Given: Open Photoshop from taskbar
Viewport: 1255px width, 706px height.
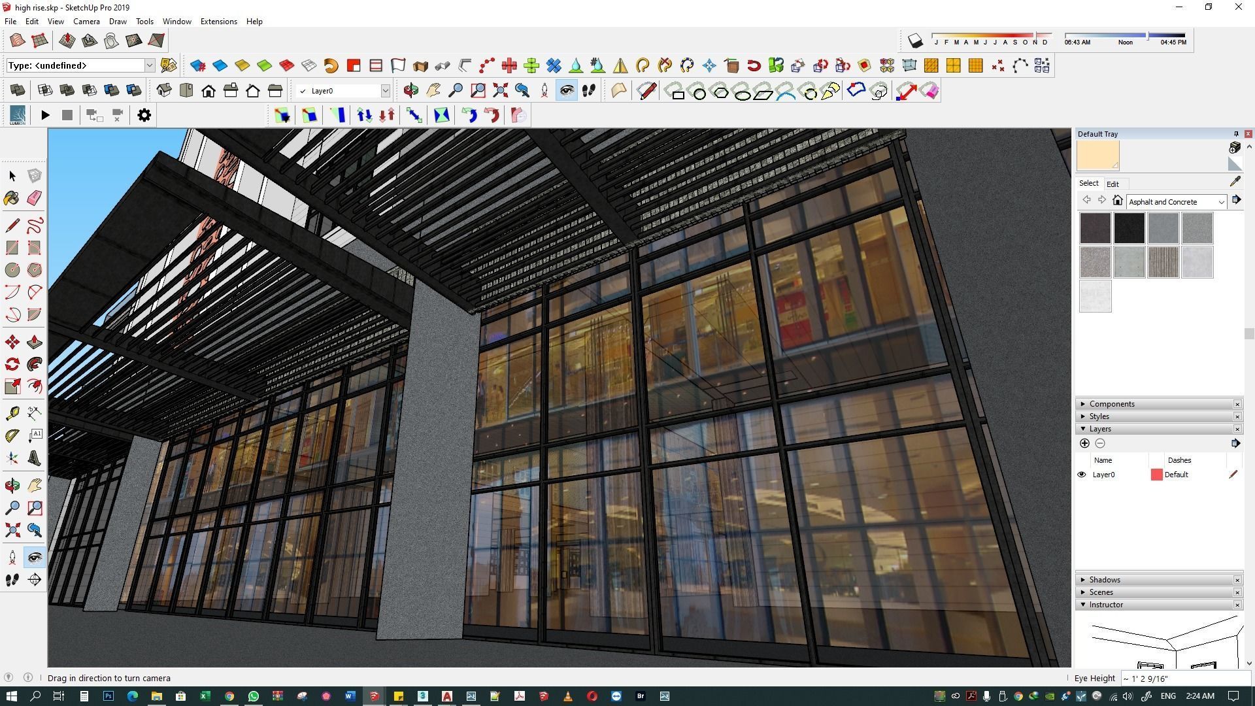Looking at the screenshot, I should click(x=109, y=696).
